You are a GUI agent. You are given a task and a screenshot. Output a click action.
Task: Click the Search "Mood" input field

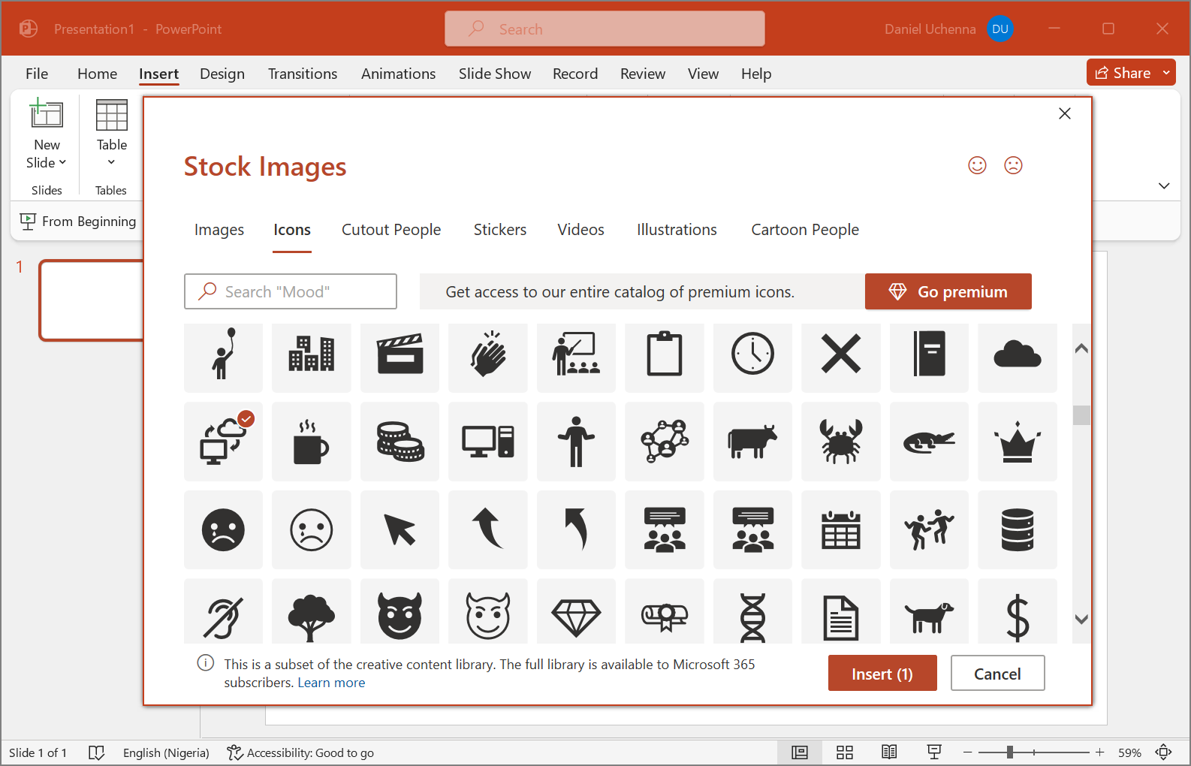(x=291, y=291)
